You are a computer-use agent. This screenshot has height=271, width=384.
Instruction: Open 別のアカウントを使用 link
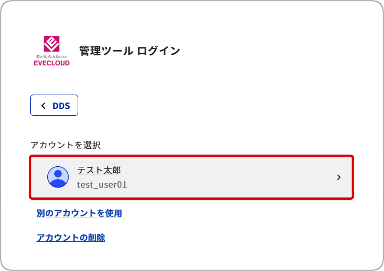(79, 214)
